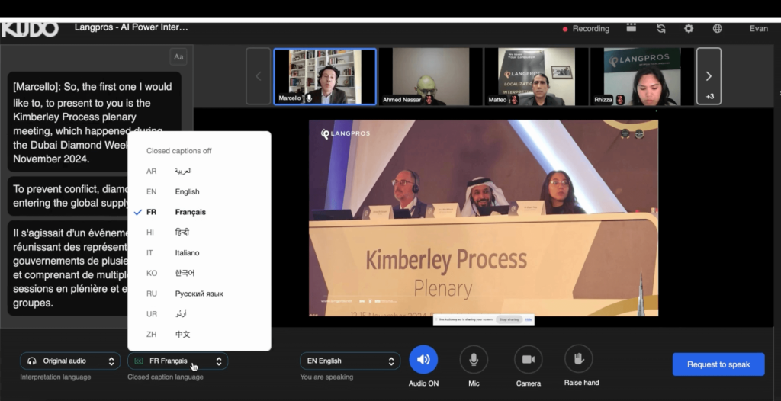The width and height of the screenshot is (781, 401).
Task: Show next participants arrow with +3
Action: [x=709, y=76]
